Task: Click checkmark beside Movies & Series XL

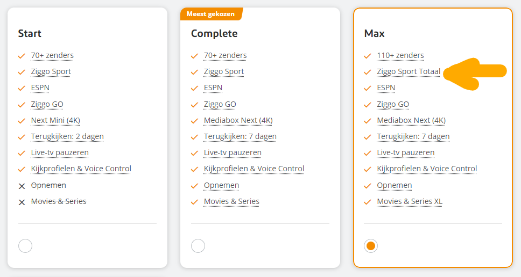Action: coord(368,202)
